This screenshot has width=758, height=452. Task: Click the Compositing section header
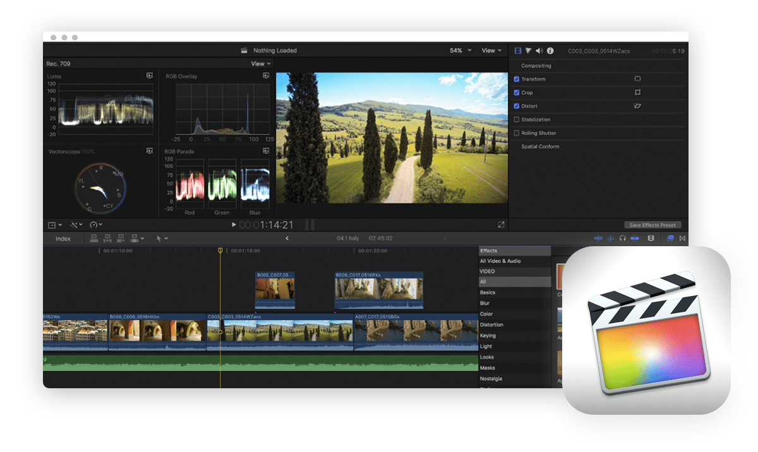[x=536, y=66]
